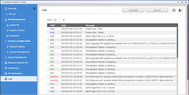
Task: Click the log table vertical scrollbar
Action: [x=177, y=42]
